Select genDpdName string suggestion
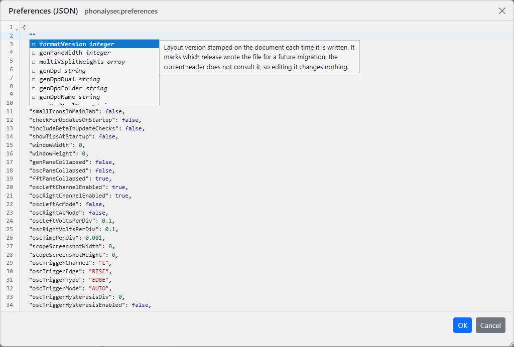 [94, 97]
